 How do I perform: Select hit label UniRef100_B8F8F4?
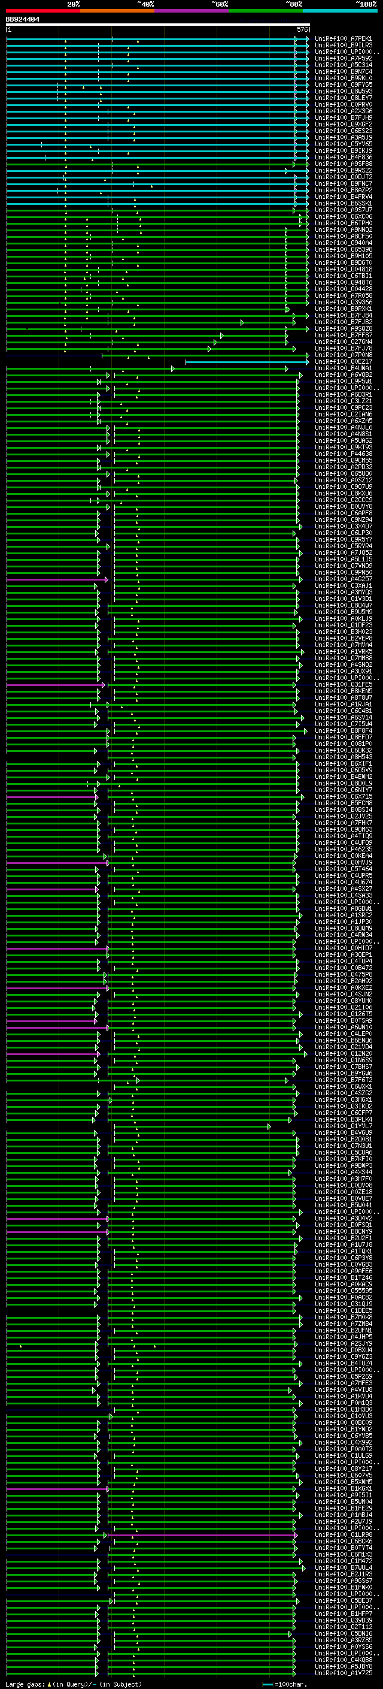[x=343, y=730]
